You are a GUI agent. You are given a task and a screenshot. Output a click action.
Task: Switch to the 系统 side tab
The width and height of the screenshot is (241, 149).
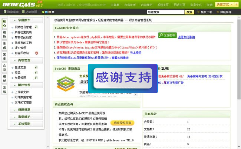click(4, 90)
